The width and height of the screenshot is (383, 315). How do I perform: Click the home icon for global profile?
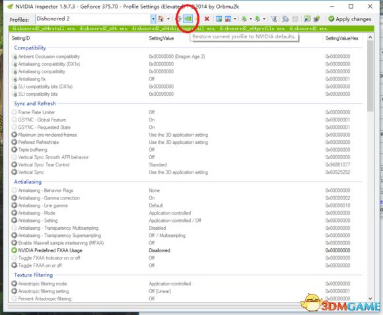pyautogui.click(x=160, y=18)
